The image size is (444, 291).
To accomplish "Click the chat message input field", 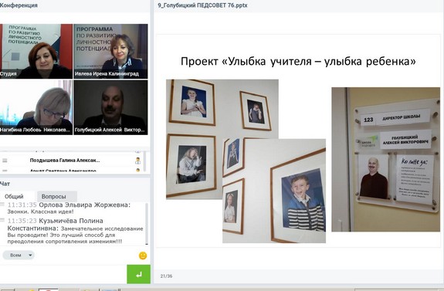I will coord(63,274).
